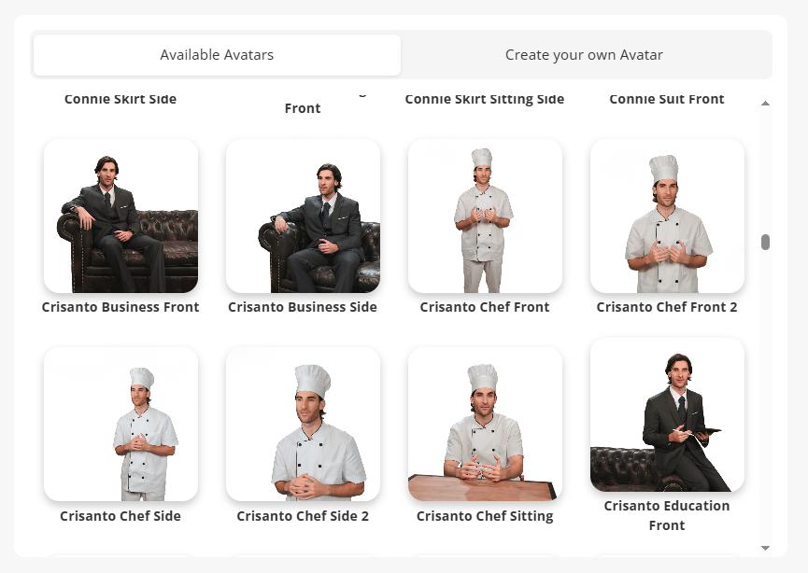The height and width of the screenshot is (573, 808).
Task: Choose the Crisanto Business Side avatar thumbnail
Action: pyautogui.click(x=303, y=216)
